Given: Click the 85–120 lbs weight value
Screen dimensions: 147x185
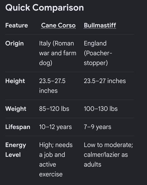Looking at the screenshot, I should (x=54, y=109).
